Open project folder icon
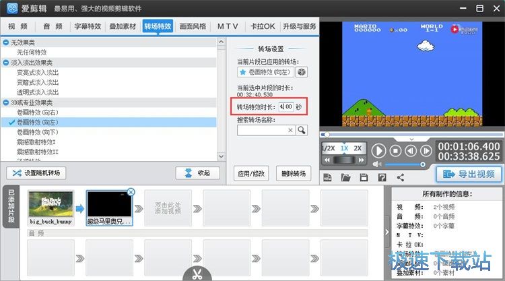This screenshot has height=281, width=505. (345, 177)
